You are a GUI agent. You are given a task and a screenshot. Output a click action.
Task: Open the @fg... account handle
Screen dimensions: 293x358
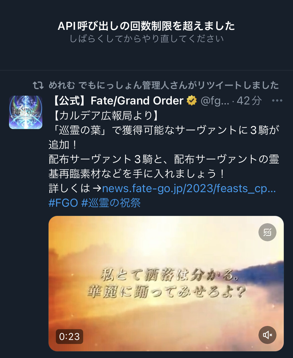(x=215, y=101)
